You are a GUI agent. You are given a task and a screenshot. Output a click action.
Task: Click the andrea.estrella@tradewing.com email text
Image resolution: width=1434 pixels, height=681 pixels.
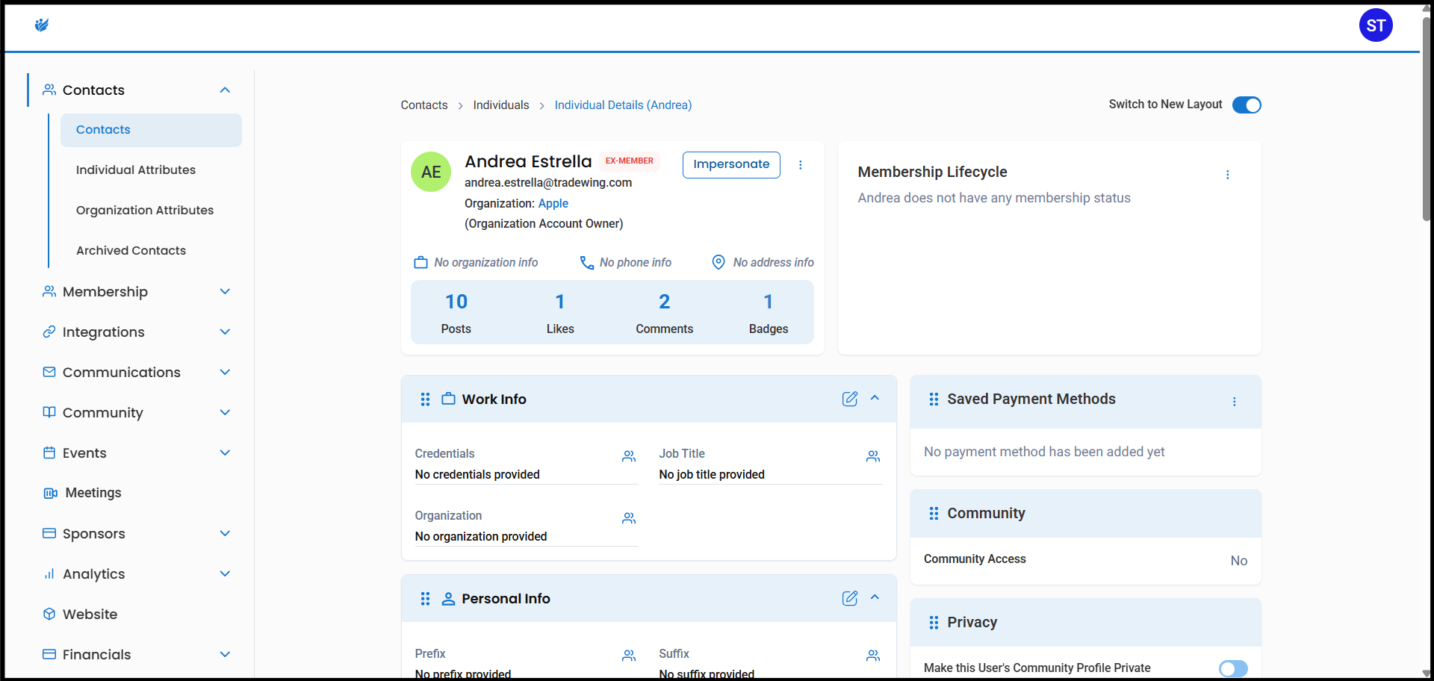click(548, 183)
